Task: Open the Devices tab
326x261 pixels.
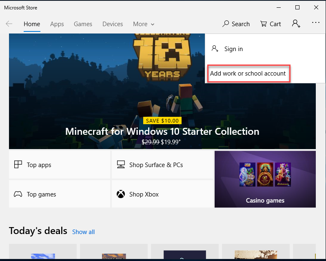Action: (113, 24)
